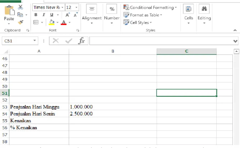The height and width of the screenshot is (148, 240).
Task: Open Number format percent group
Action: coord(112,9)
